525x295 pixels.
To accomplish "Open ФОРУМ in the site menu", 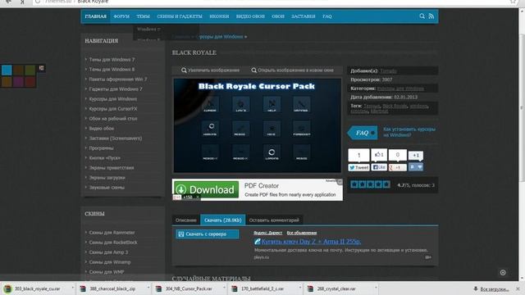I will coord(121,16).
